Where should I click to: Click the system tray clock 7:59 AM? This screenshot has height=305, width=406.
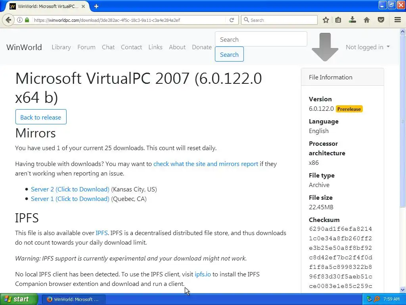pos(391,299)
